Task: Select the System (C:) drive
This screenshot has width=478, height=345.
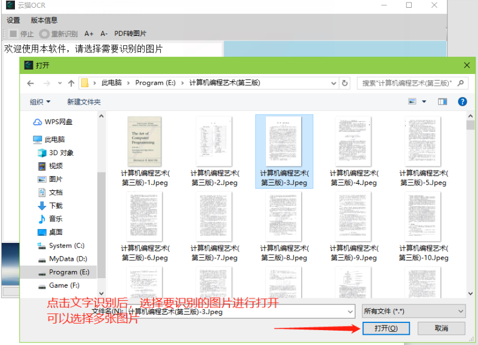Action: 61,246
